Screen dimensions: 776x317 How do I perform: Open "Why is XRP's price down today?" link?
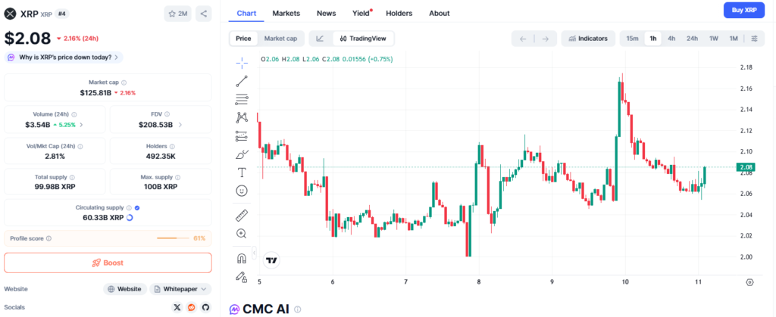(x=64, y=57)
